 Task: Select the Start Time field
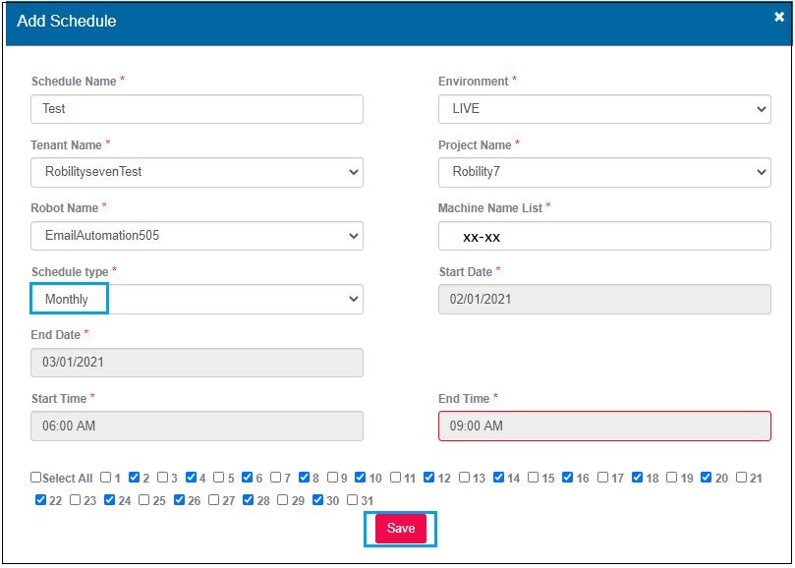[197, 426]
